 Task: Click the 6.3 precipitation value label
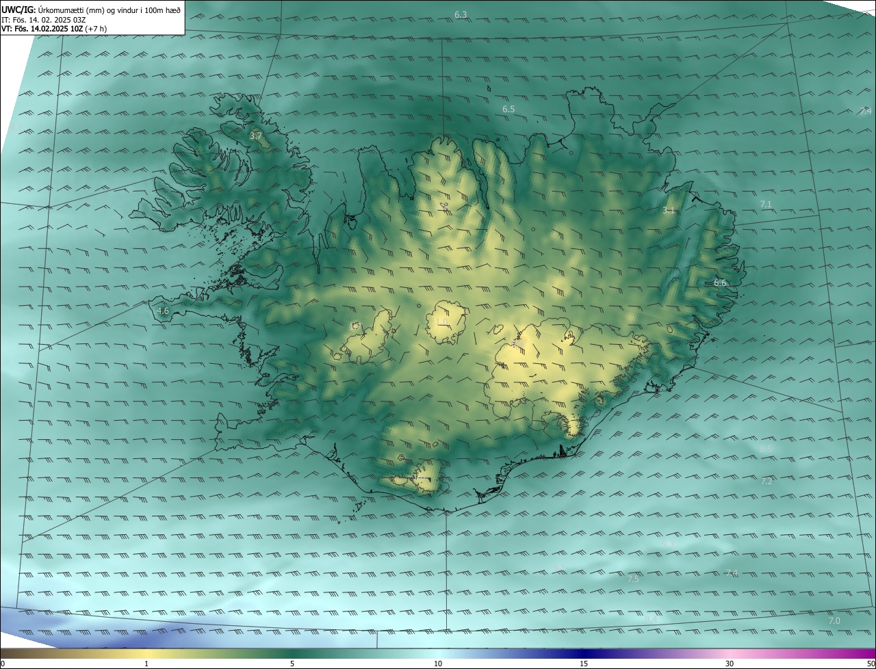click(x=461, y=14)
